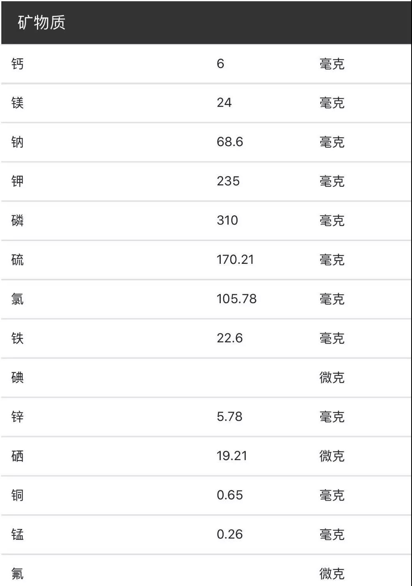This screenshot has width=412, height=586.
Task: Tap the 磷 value 310
Action: (227, 220)
